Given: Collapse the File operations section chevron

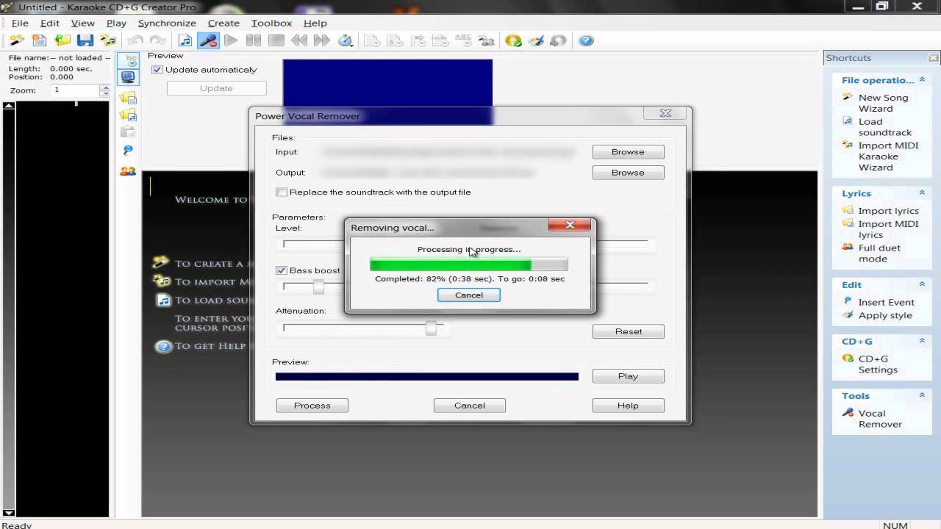Looking at the screenshot, I should [x=922, y=79].
